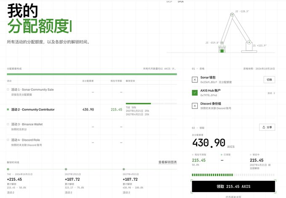
Task: Click the 现在可领取 column header
Action: coord(116,81)
